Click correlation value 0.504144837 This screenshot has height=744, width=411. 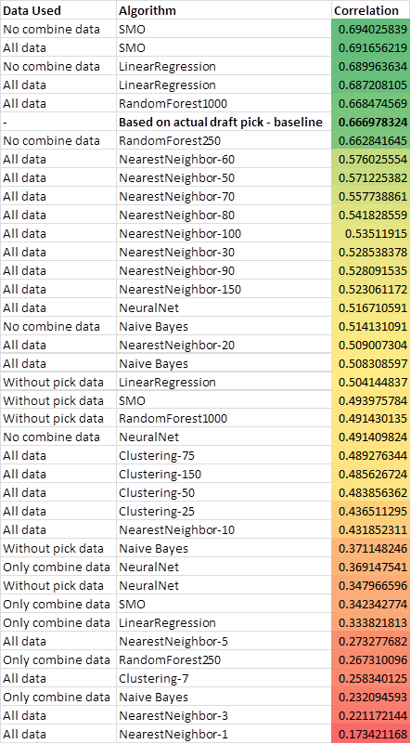(371, 382)
